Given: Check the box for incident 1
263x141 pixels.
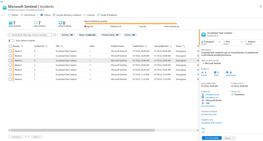Looking at the screenshot, I should 10,79.
